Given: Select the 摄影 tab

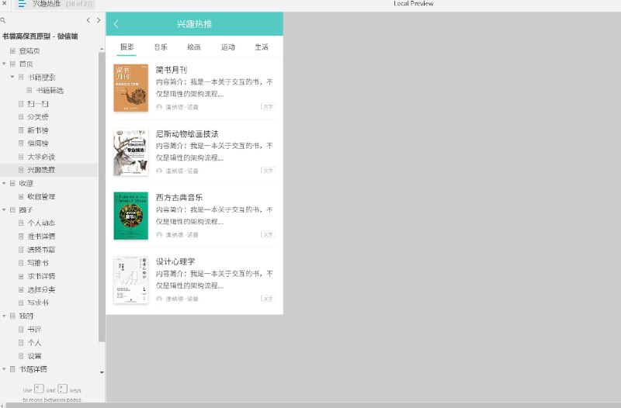Looking at the screenshot, I should (127, 47).
